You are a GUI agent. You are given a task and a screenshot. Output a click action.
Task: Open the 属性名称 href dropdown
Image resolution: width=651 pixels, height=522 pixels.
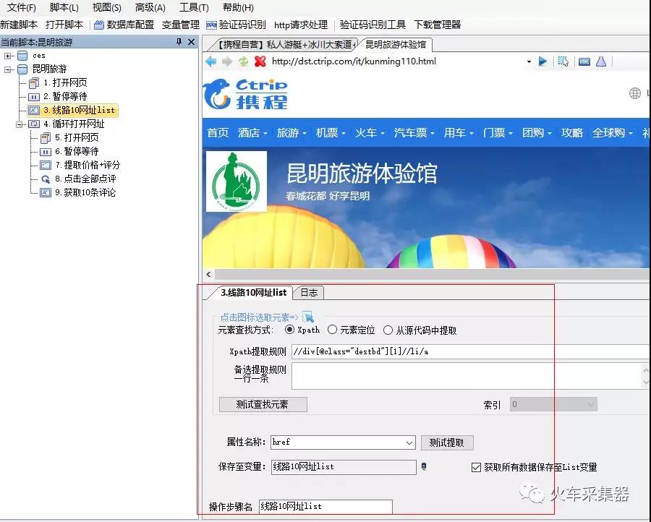point(409,442)
